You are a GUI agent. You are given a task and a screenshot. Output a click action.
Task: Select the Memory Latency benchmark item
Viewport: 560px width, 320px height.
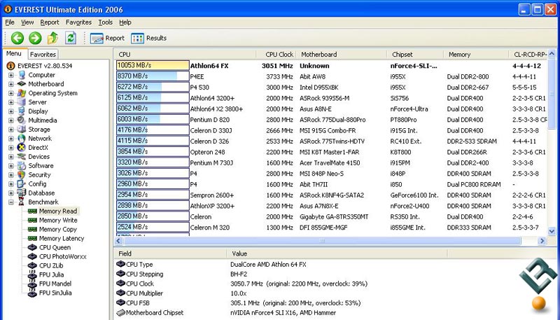(62, 238)
